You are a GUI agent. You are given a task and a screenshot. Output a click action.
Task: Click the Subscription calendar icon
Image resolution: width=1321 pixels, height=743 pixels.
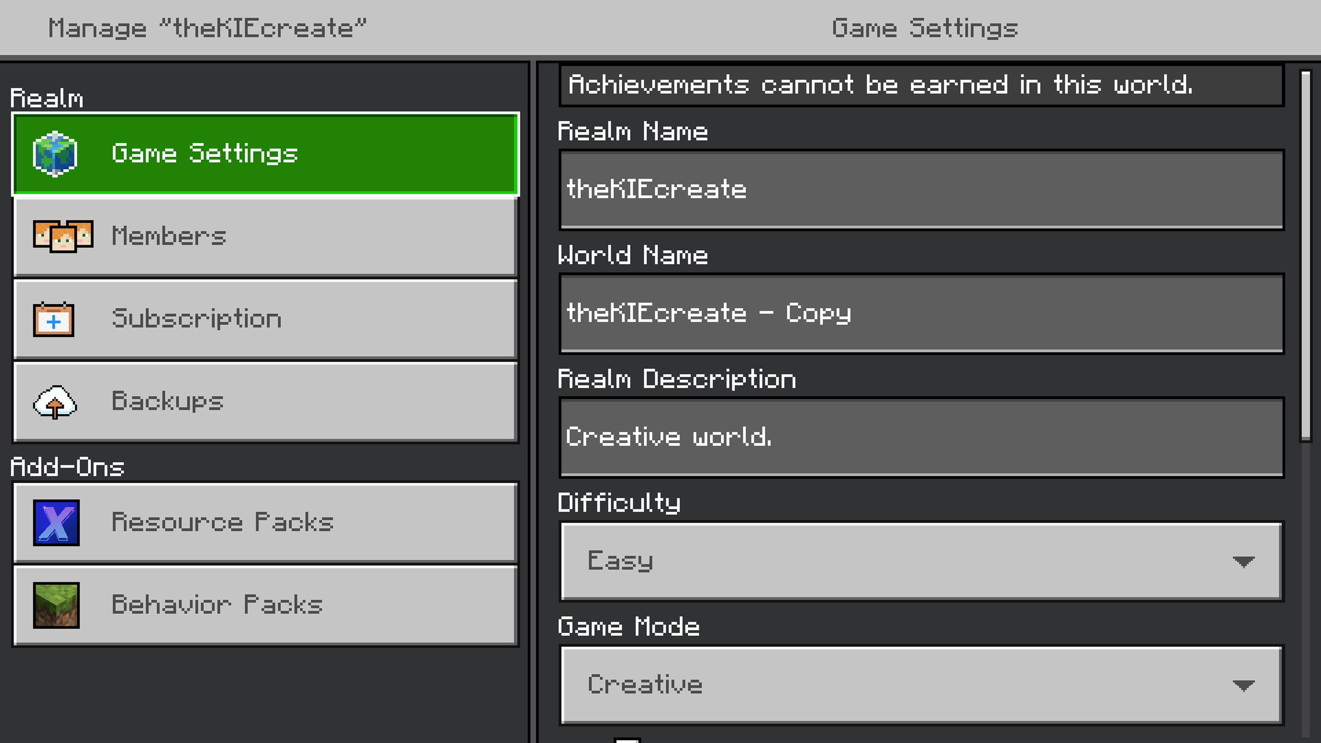(54, 320)
